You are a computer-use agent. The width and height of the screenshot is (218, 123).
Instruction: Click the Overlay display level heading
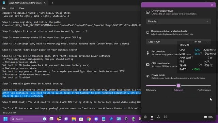(162, 11)
